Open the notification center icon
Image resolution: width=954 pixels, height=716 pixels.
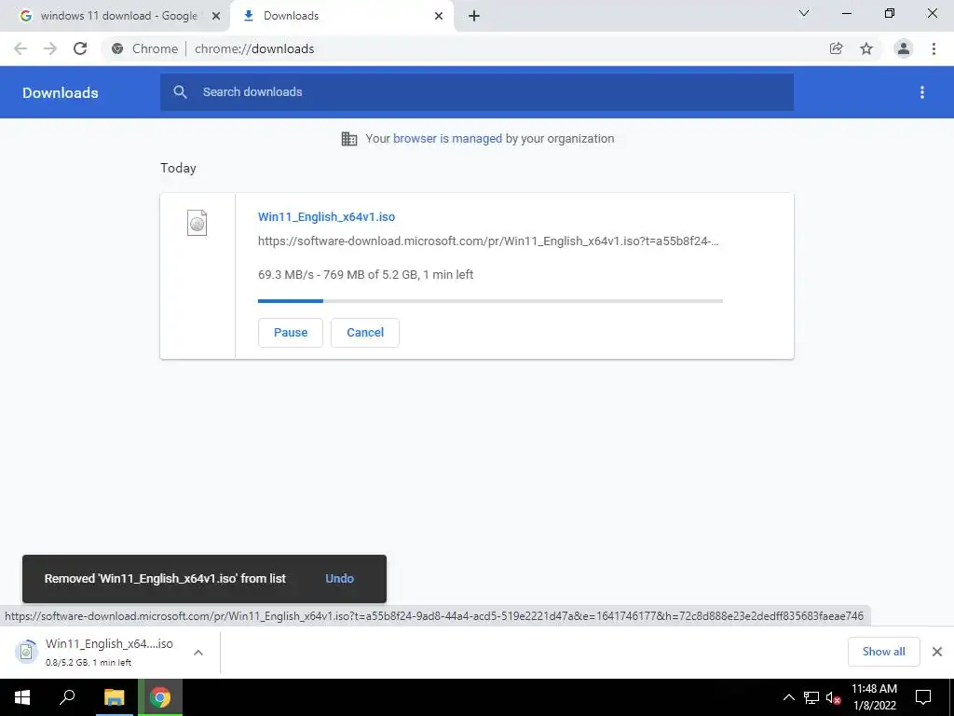[x=923, y=697]
